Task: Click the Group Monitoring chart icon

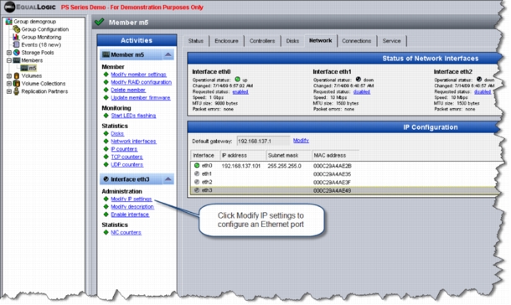Action: tap(16, 37)
